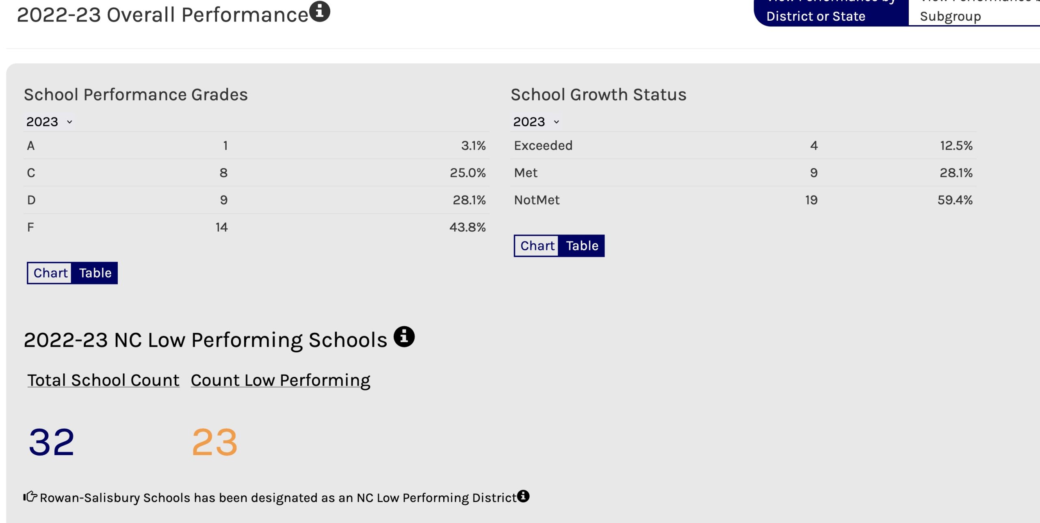The width and height of the screenshot is (1040, 523).
Task: Switch School Performance Grades to Chart view
Action: point(50,273)
